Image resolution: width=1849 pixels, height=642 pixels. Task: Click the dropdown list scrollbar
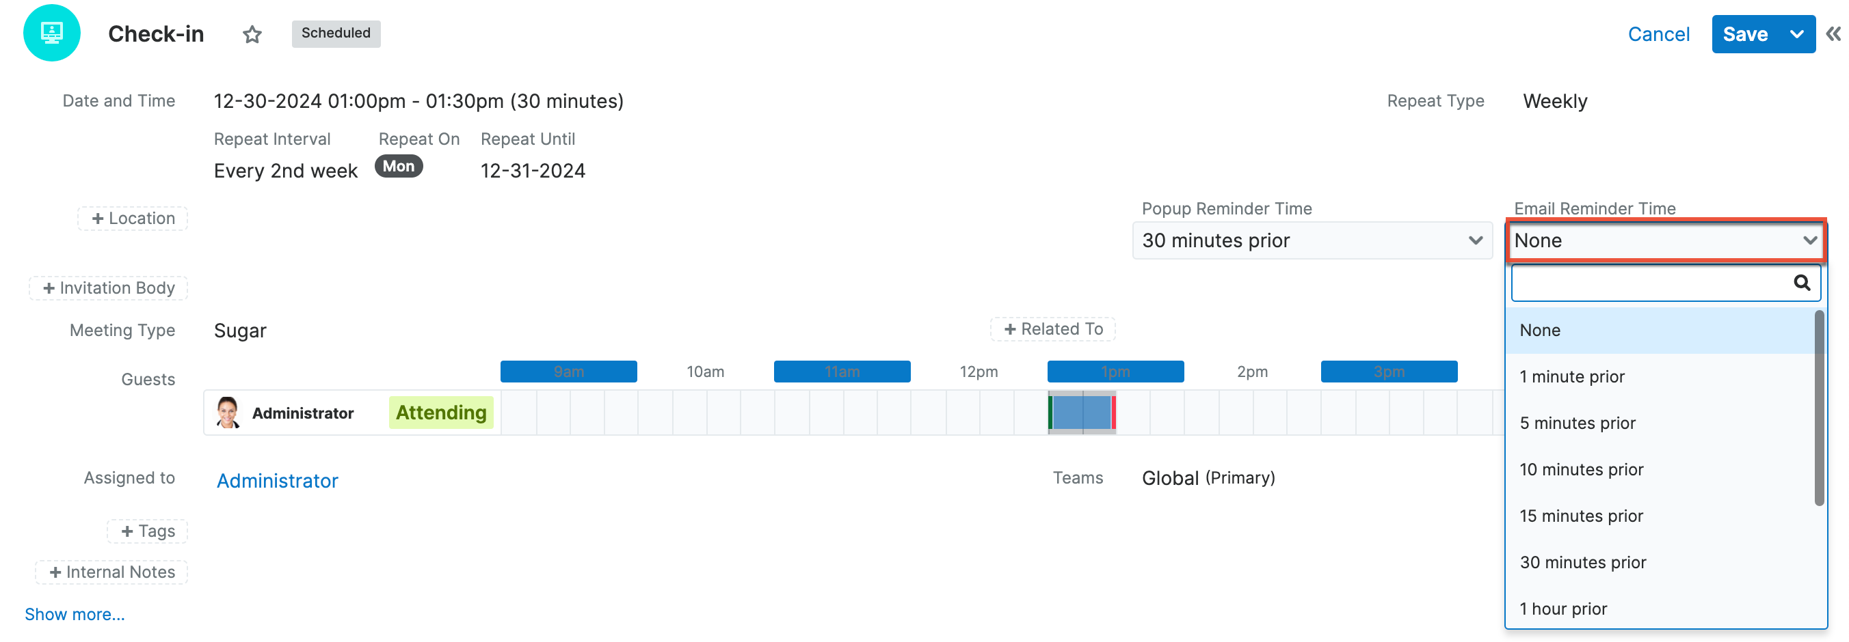coord(1819,408)
